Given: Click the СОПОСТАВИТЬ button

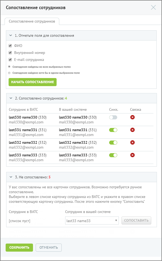Looking at the screenshot, I should (136, 220).
